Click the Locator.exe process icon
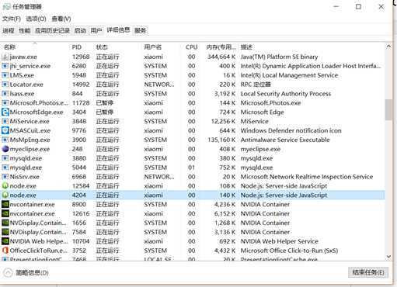The height and width of the screenshot is (287, 397). (x=5, y=85)
